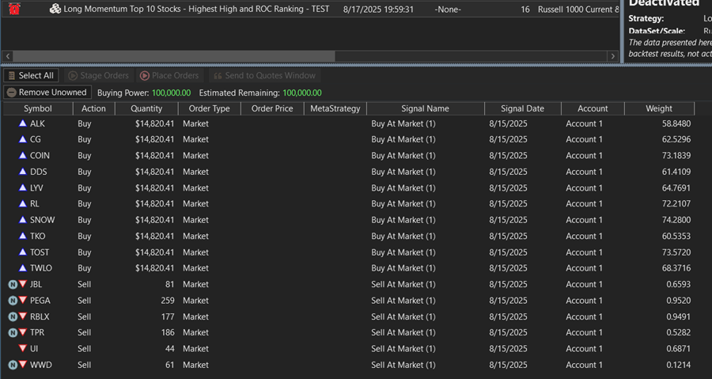Sort by the MetaStrategy column header
This screenshot has width=712, height=379.
coord(335,109)
